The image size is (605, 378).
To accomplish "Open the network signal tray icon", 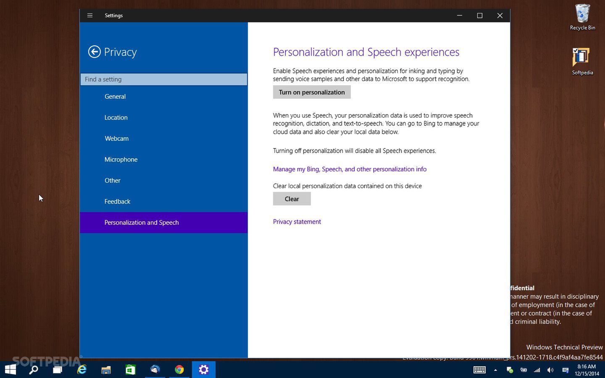I will click(x=537, y=370).
